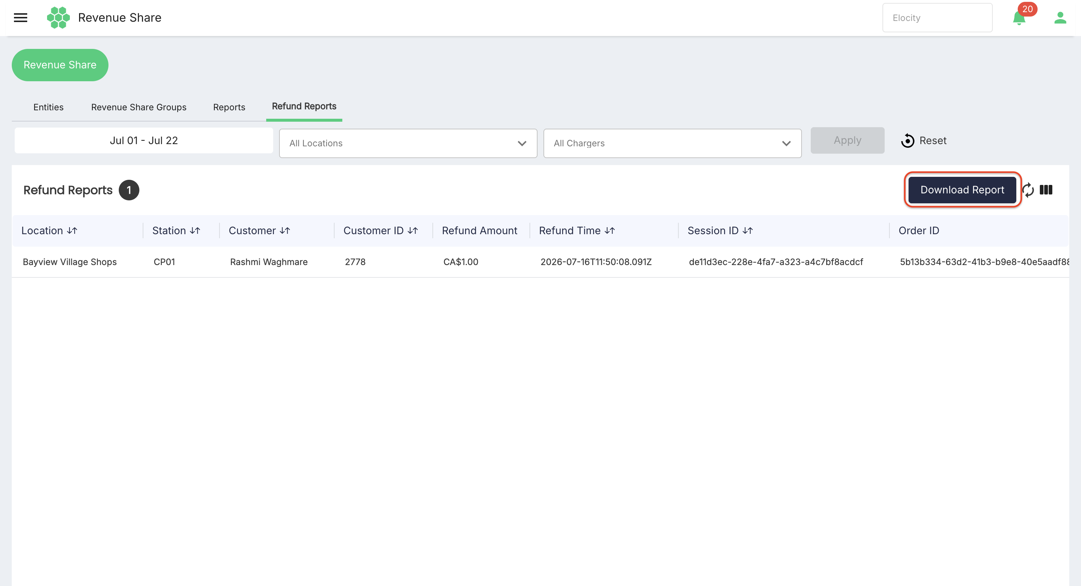This screenshot has width=1081, height=586.
Task: Switch to Revenue Share Groups tab
Action: (139, 107)
